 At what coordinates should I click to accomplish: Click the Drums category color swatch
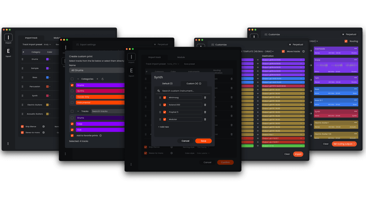click(47, 59)
